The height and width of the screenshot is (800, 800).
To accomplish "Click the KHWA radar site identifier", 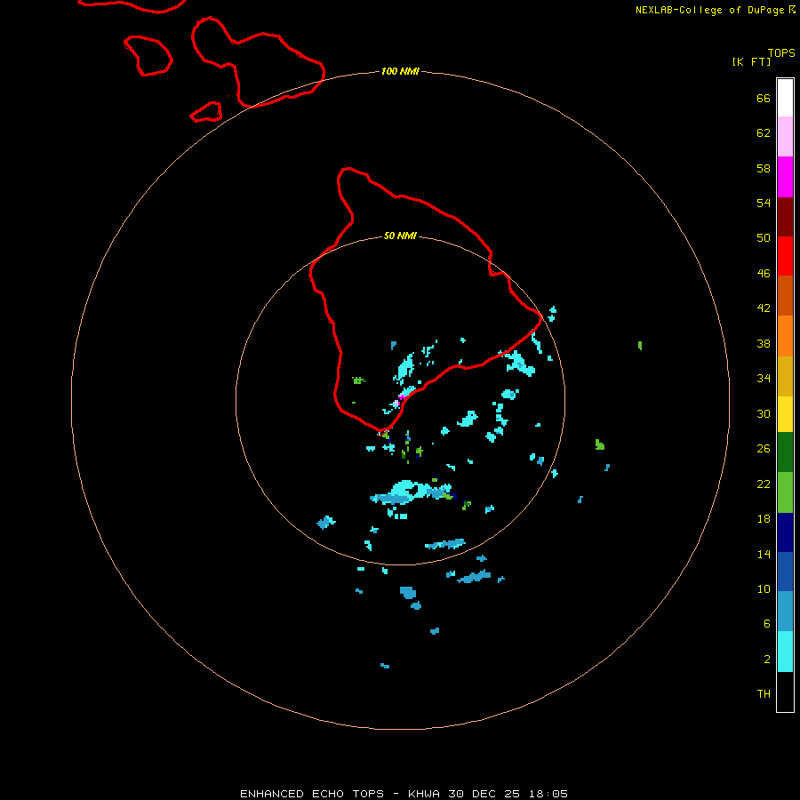I will pyautogui.click(x=423, y=794).
